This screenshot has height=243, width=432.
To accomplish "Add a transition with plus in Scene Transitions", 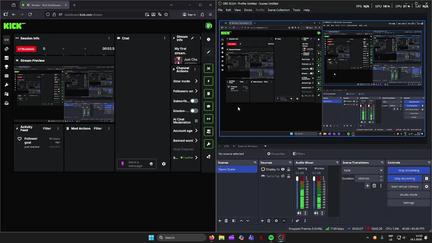I will (368, 186).
